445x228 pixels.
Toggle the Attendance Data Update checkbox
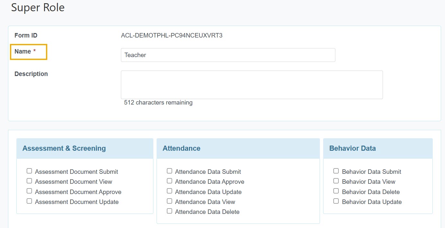[x=169, y=191]
